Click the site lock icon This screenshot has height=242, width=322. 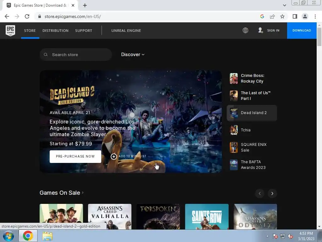coord(40,16)
